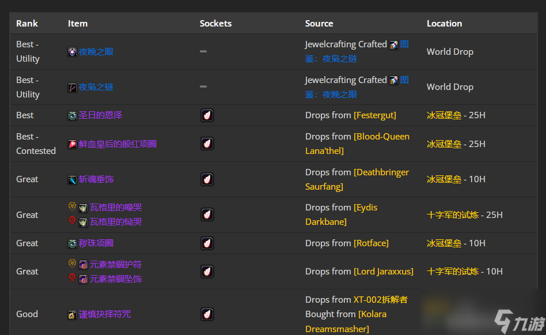Viewport: 546px width, 335px height.
Task: Click the socket gem icon in the Eydis Darkbane row
Action: point(207,214)
